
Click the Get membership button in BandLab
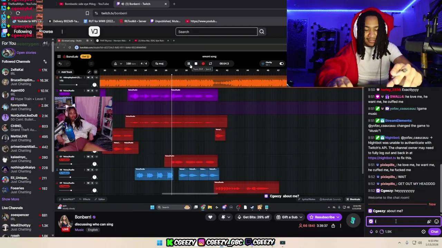(85, 56)
